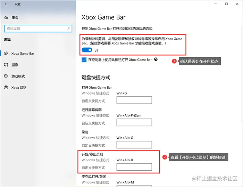The height and width of the screenshot is (187, 243).
Task: Click the 游戏 section heading in sidebar
Action: click(x=7, y=40)
